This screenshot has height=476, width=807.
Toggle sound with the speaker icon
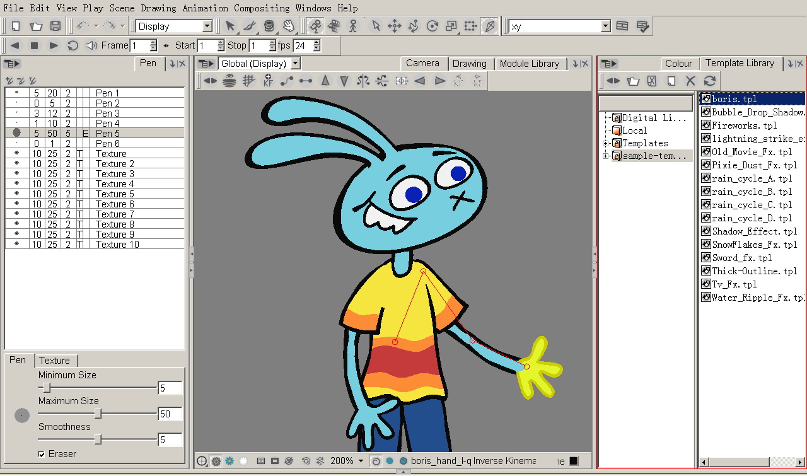(x=92, y=45)
